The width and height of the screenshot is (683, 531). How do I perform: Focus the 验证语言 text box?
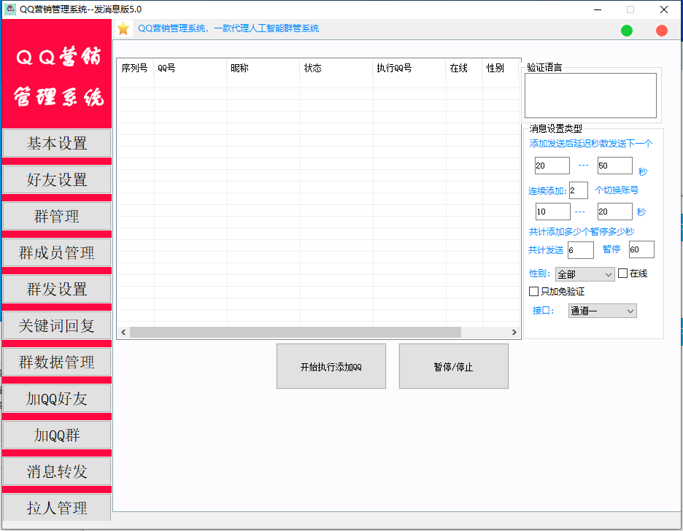pyautogui.click(x=590, y=96)
